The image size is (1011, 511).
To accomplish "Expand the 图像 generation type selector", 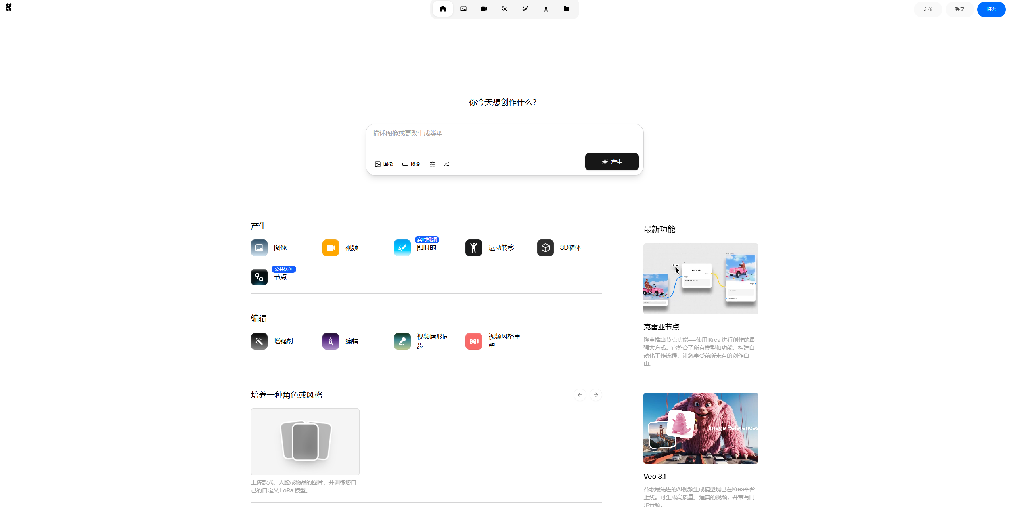I will point(384,164).
